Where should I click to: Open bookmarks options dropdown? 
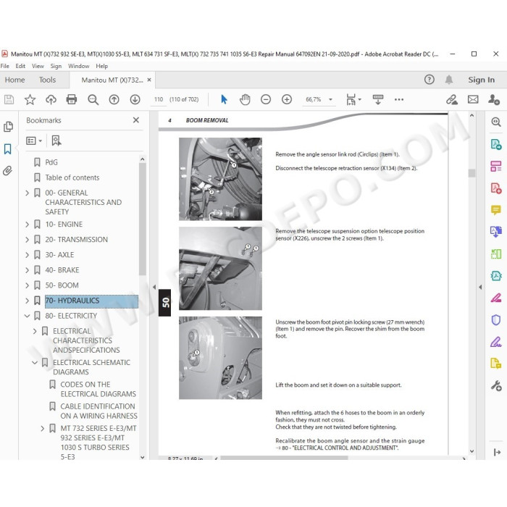point(34,141)
